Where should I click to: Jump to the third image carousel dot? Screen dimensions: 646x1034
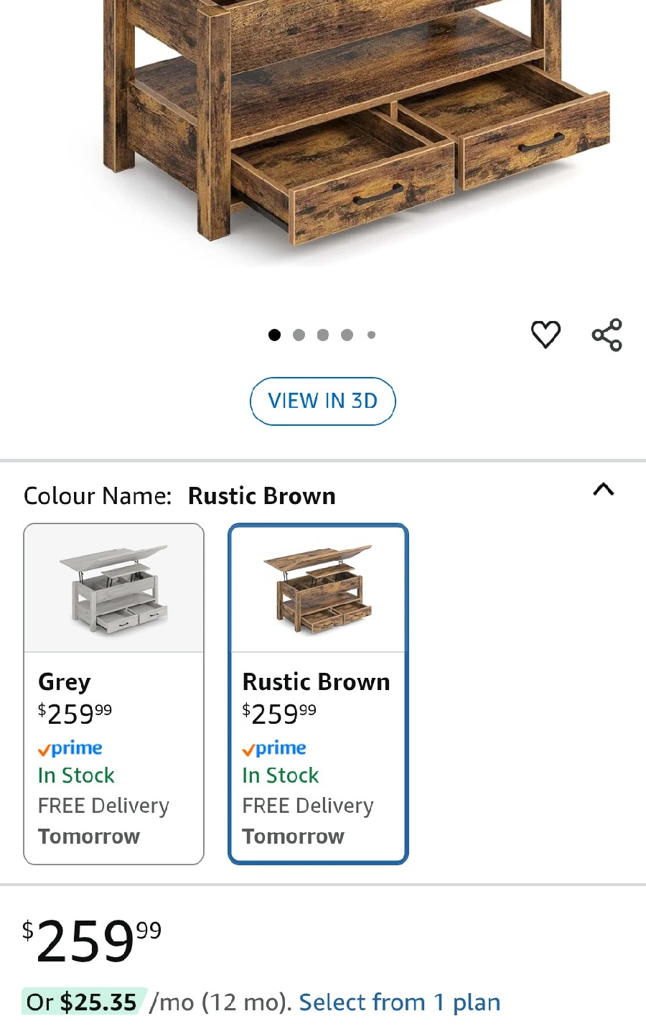[x=323, y=335]
